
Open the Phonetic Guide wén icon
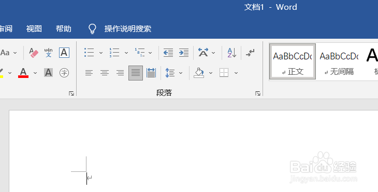(49, 53)
